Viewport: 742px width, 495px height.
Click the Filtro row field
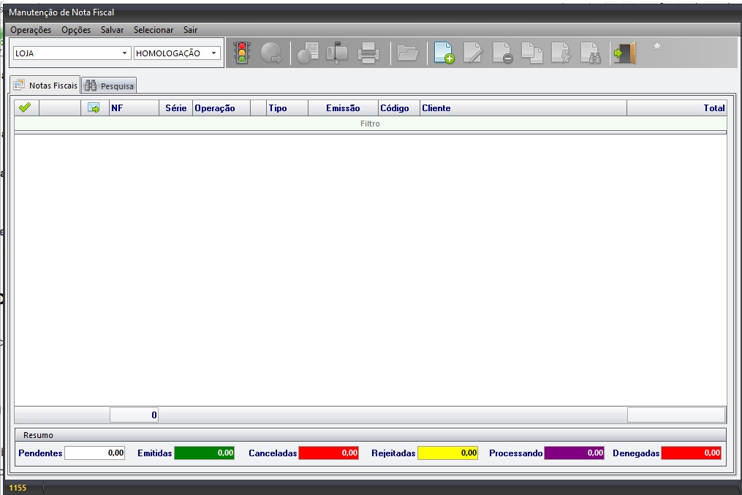(370, 124)
